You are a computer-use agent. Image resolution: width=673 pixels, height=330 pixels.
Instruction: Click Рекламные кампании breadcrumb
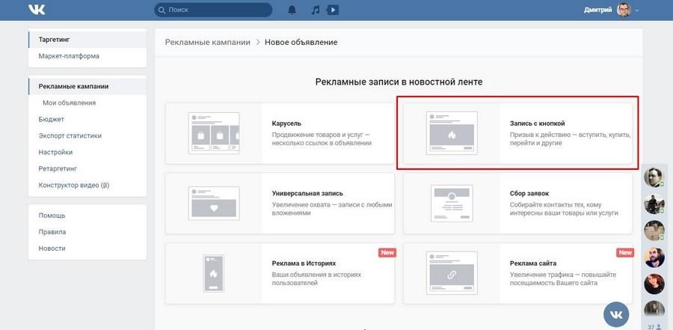(x=208, y=42)
